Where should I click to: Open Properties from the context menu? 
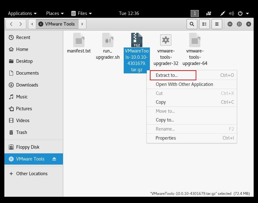pyautogui.click(x=192, y=138)
